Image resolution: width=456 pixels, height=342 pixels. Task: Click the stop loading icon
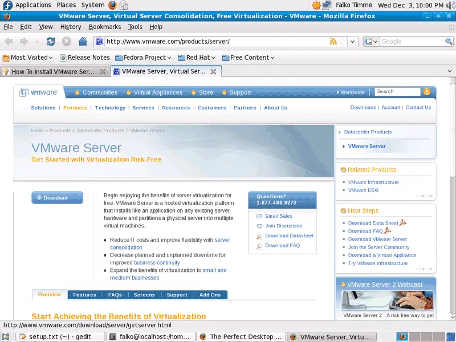67,42
